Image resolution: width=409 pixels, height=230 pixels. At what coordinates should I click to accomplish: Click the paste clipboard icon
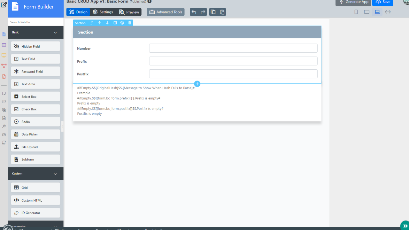(222, 12)
